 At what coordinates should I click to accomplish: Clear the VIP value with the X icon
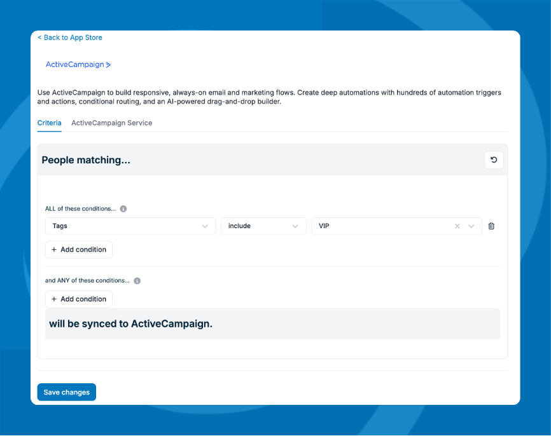point(457,226)
